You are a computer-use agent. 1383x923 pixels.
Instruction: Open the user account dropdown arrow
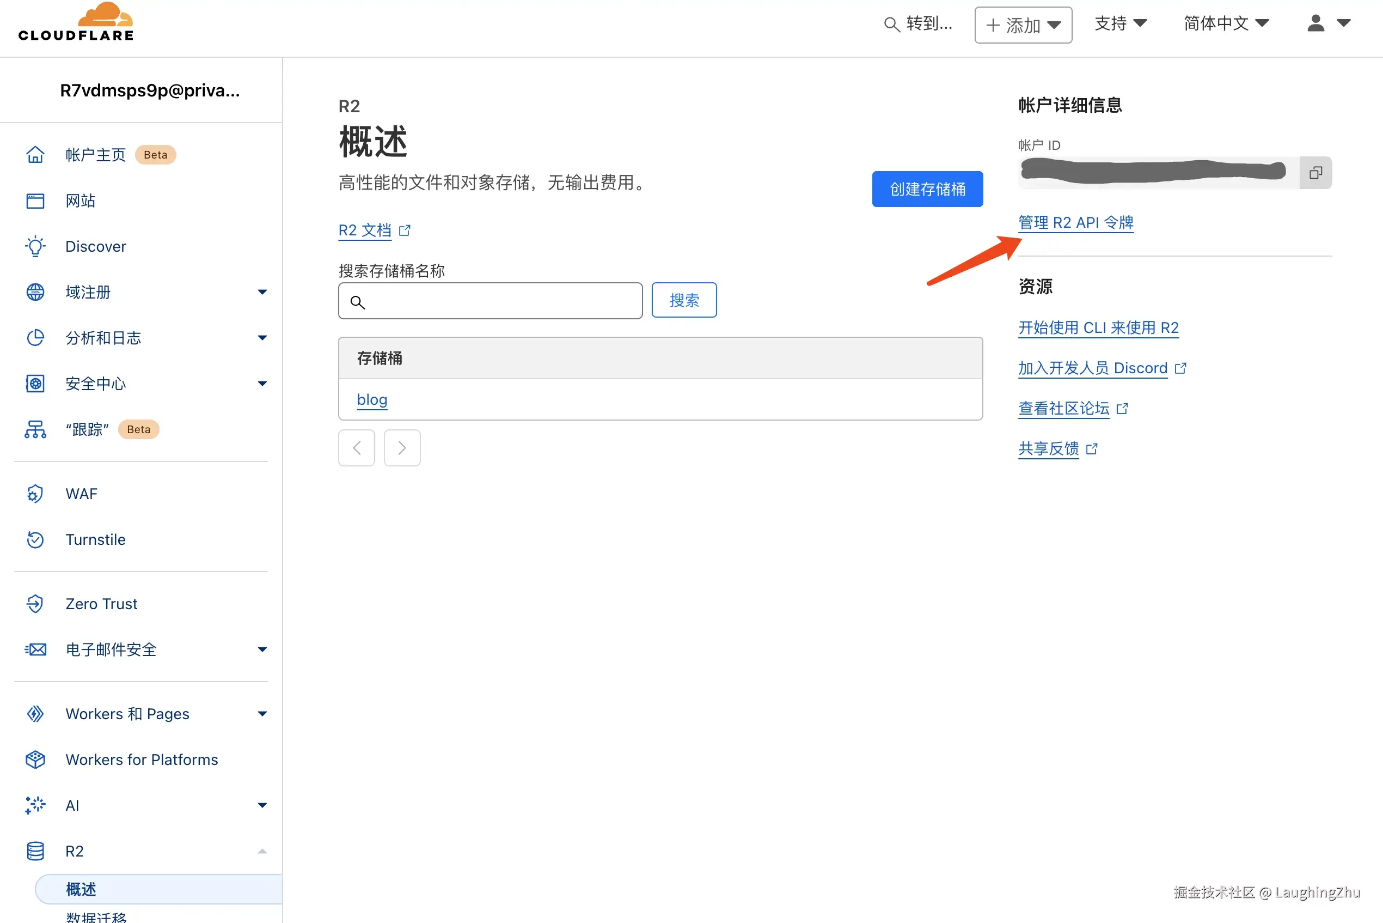click(x=1343, y=23)
